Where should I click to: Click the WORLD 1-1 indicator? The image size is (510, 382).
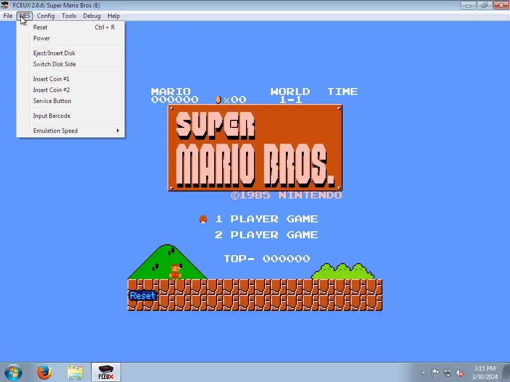(290, 95)
